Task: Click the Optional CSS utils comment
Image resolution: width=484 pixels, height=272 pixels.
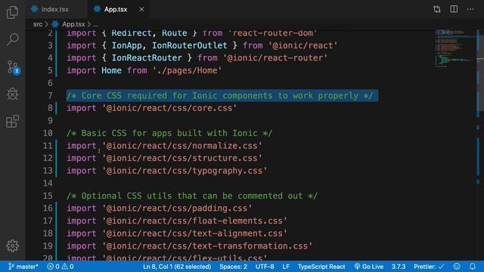Action: (x=192, y=196)
